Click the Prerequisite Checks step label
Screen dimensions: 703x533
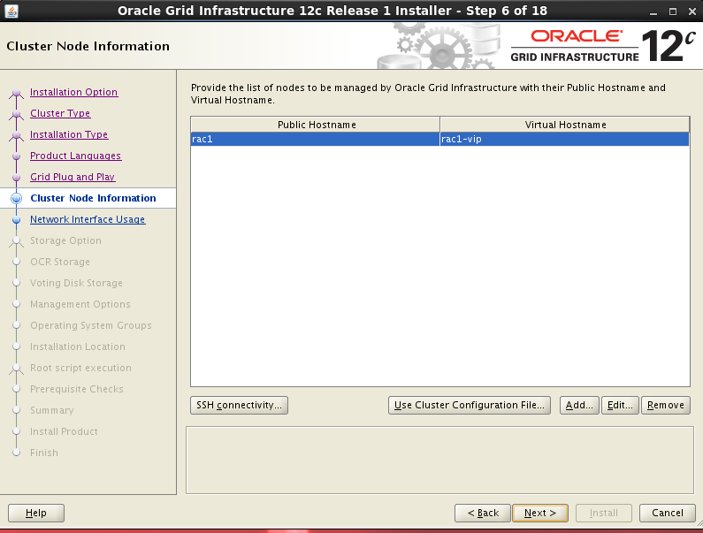pos(77,389)
